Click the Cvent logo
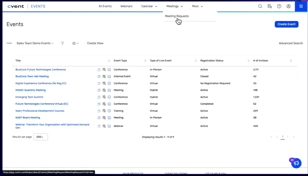Screen dimensions: 308x176 click(16, 6)
